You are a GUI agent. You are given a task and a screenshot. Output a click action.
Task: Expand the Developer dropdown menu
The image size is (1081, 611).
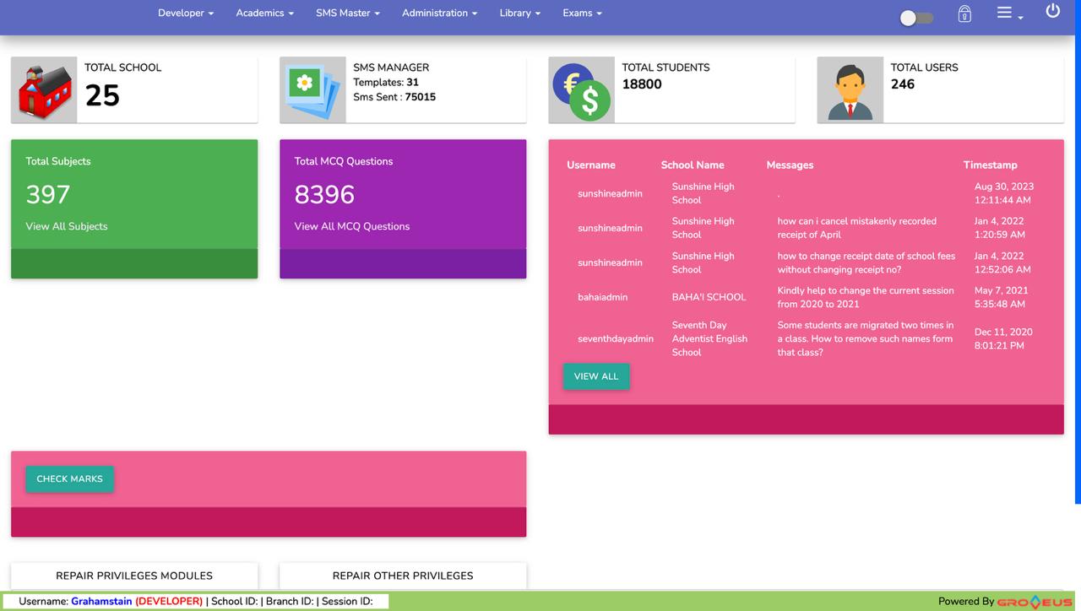186,14
